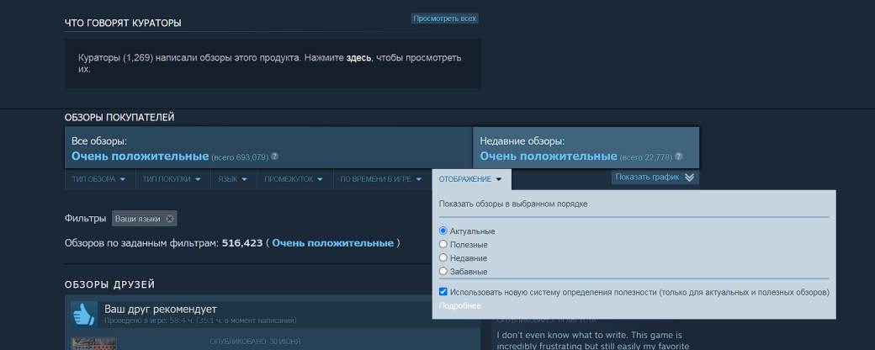Collapse the 'Отображение' dropdown
This screenshot has width=875, height=350.
[x=471, y=179]
